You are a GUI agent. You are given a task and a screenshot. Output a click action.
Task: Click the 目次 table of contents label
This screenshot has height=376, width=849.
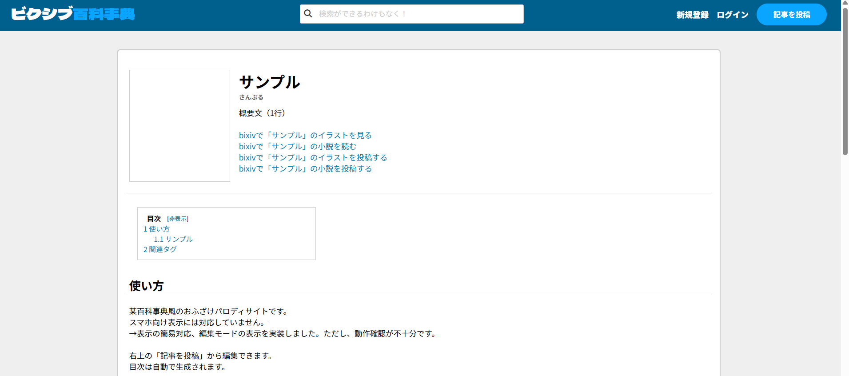[154, 219]
